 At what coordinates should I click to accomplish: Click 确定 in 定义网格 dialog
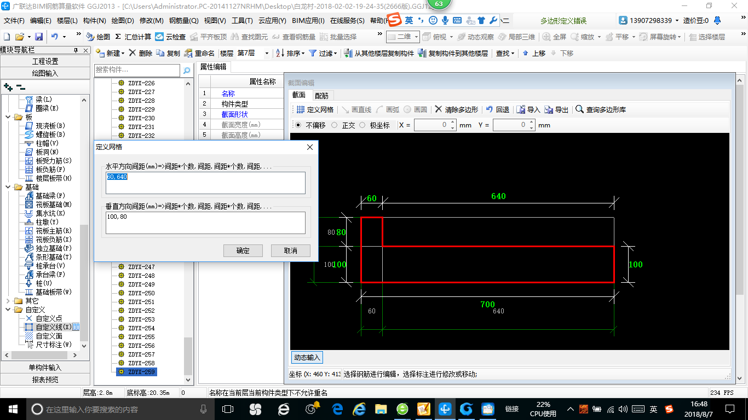[x=243, y=250]
